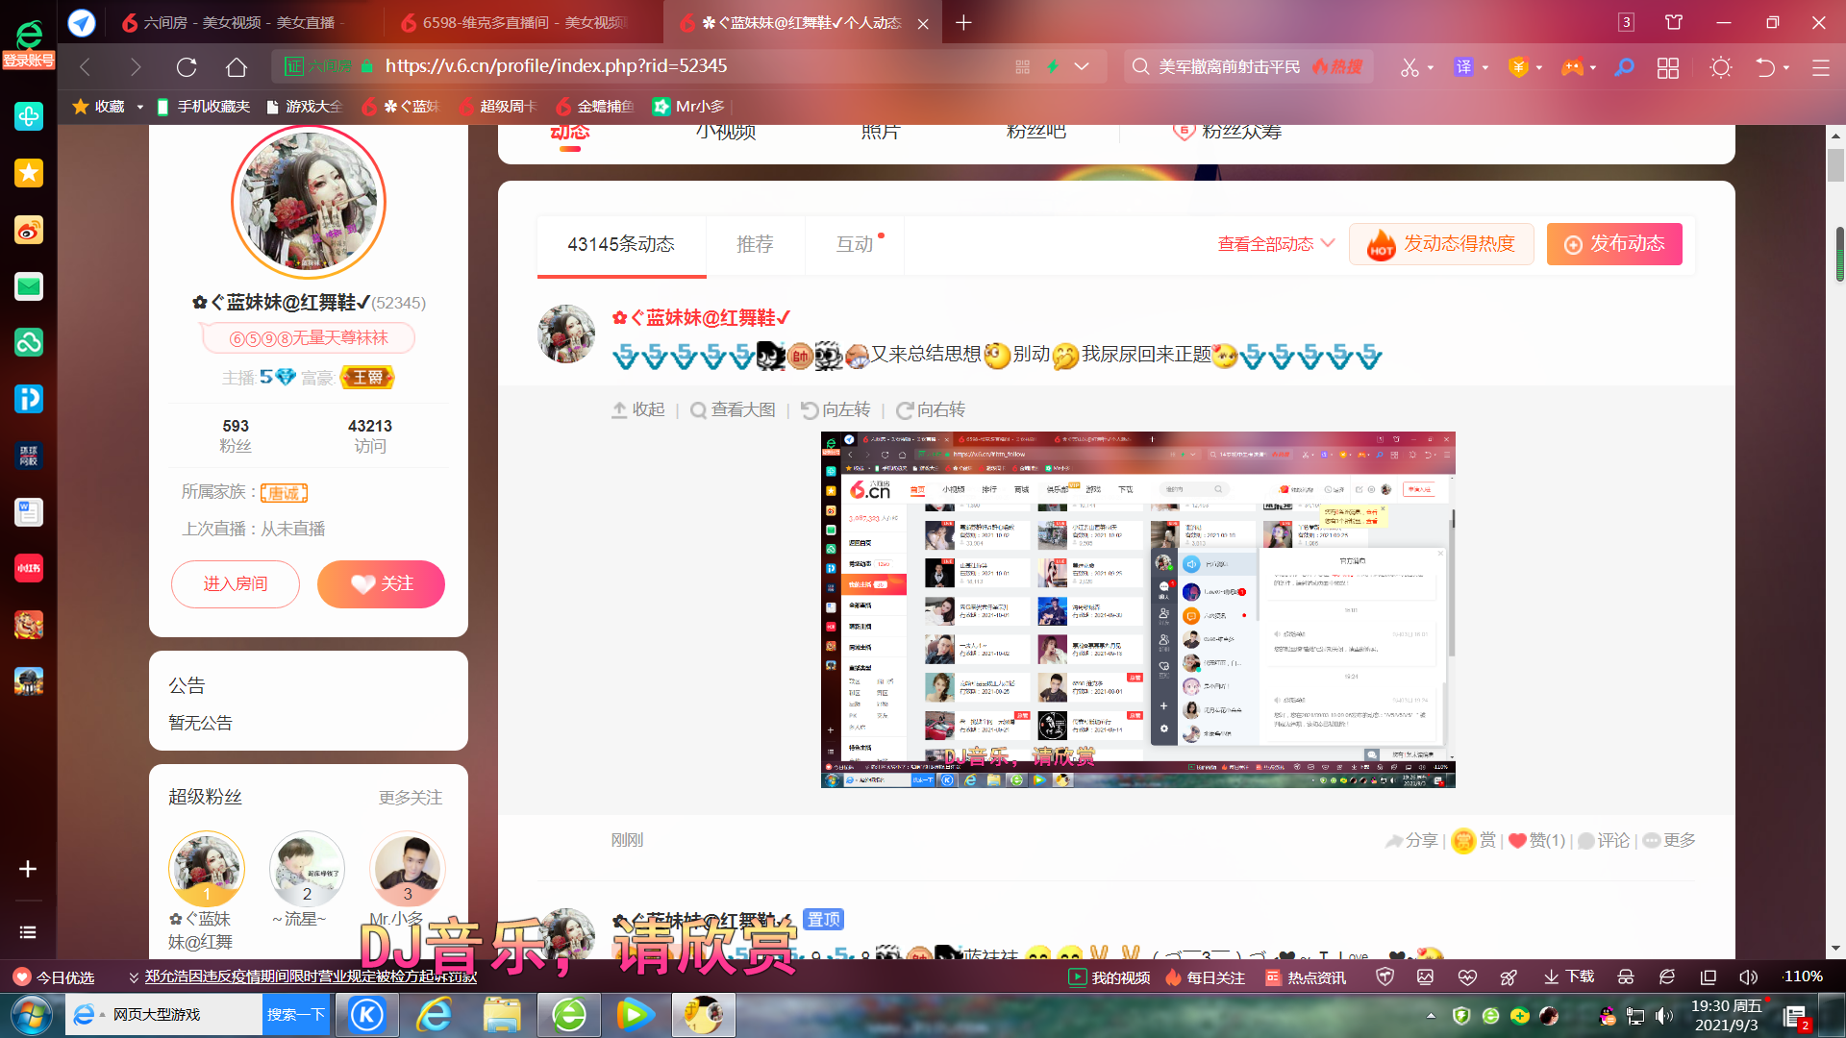Open sidebar document icon

click(29, 512)
